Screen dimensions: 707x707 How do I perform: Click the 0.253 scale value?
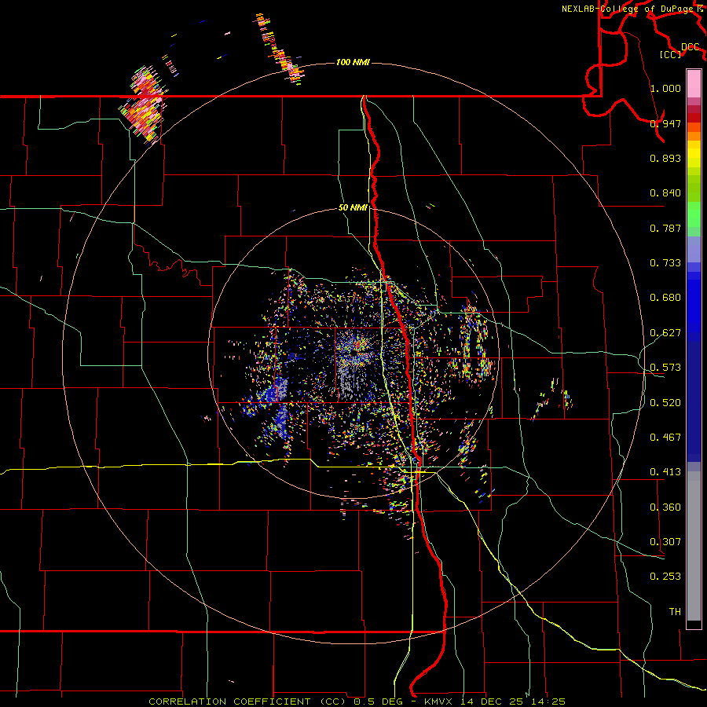click(665, 577)
